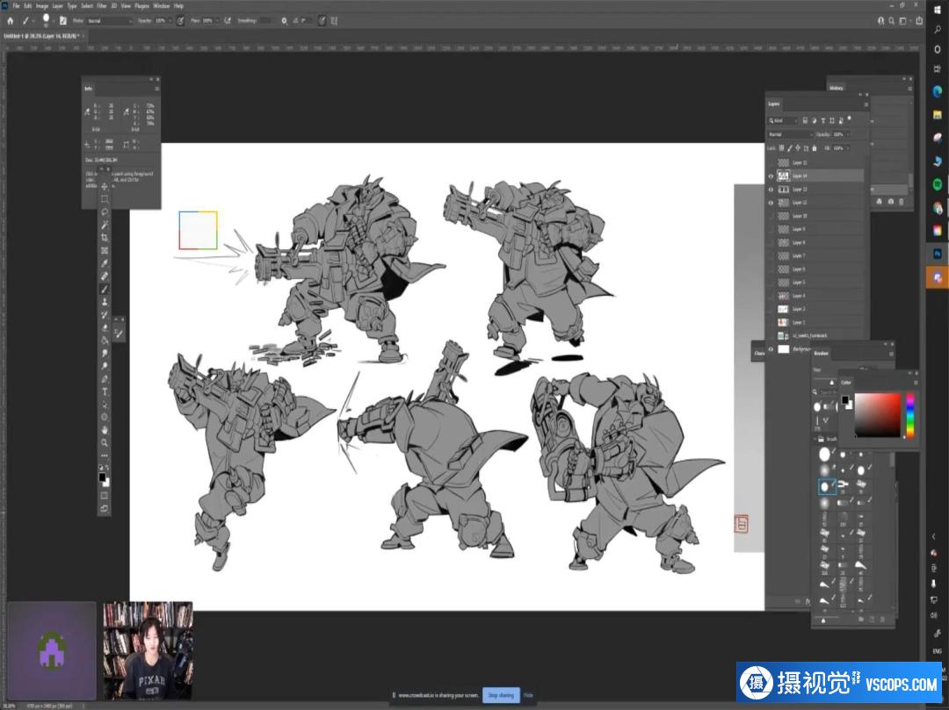Select the Magic Wand tool
The height and width of the screenshot is (710, 949).
point(104,225)
